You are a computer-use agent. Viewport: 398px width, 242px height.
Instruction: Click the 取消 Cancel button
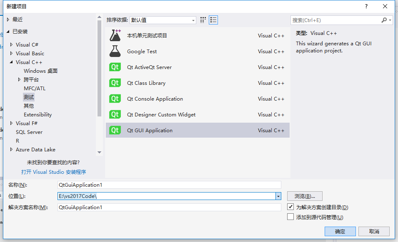click(x=374, y=231)
